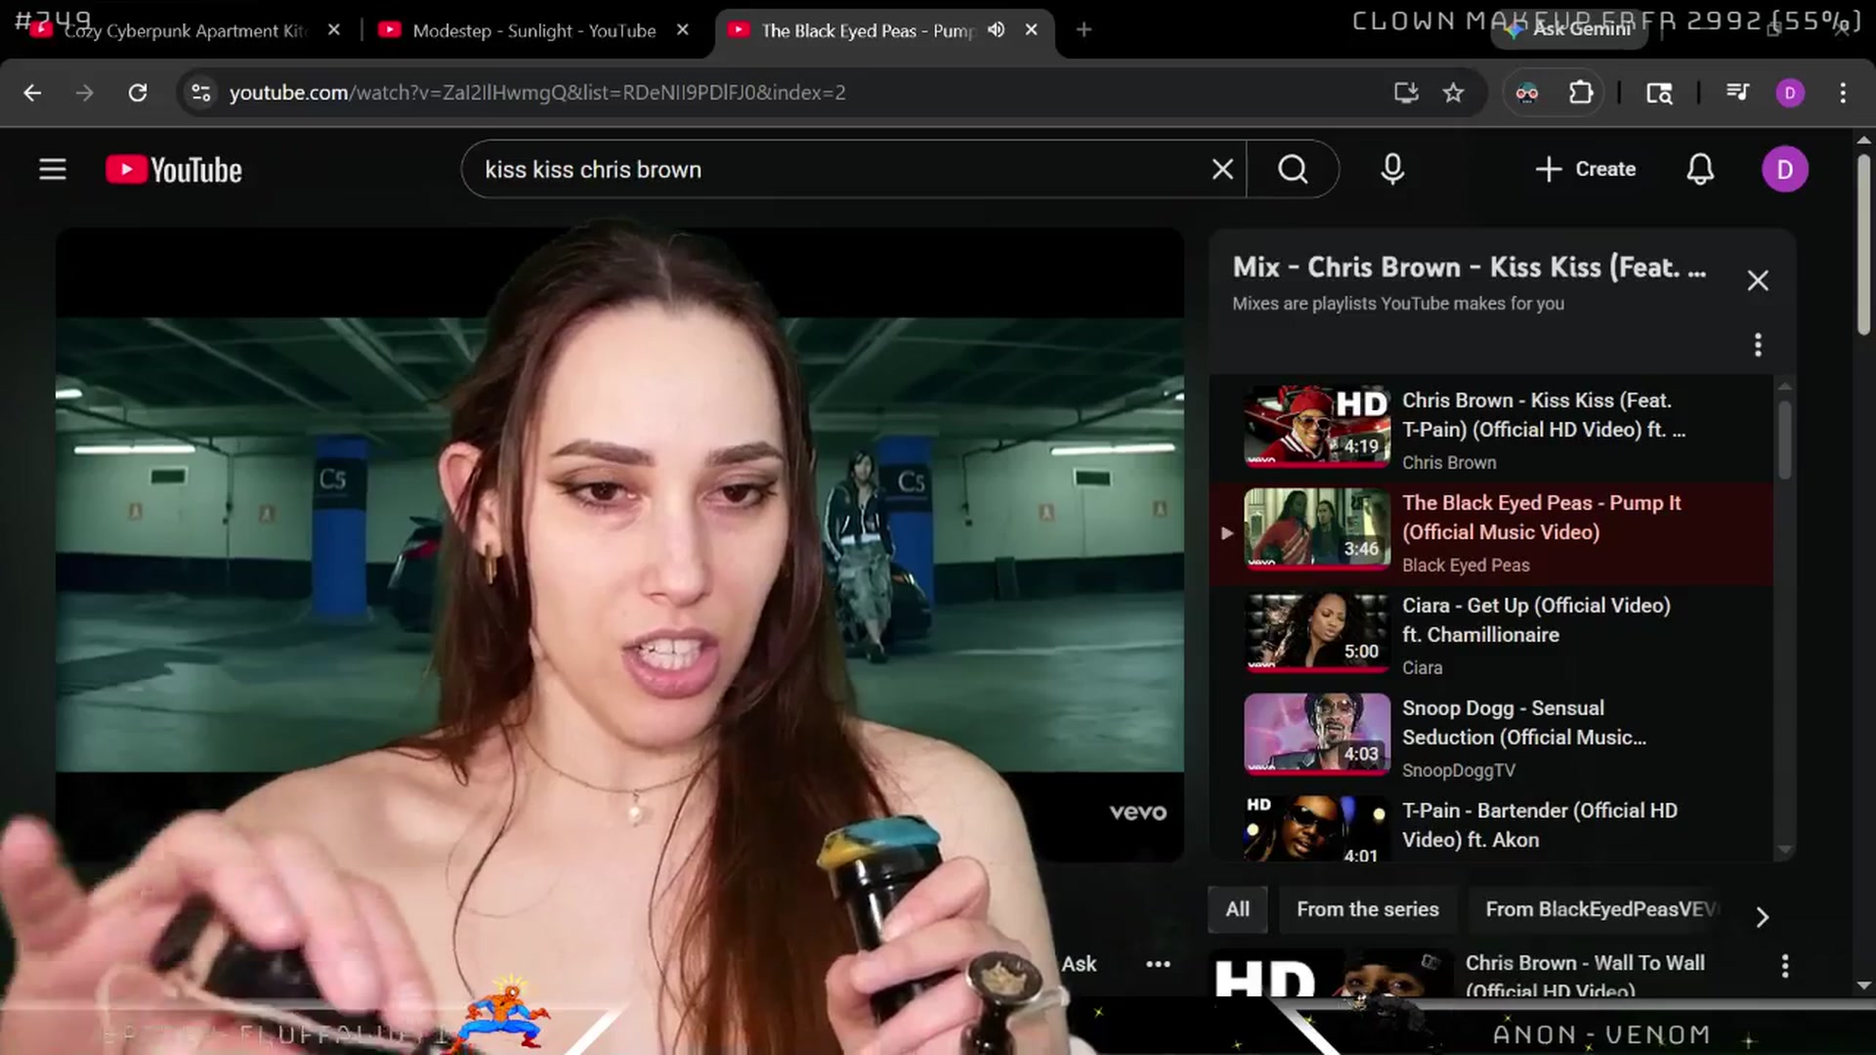The width and height of the screenshot is (1876, 1055).
Task: Close the Cozy Cyberpunk Apartment tab
Action: pos(334,30)
